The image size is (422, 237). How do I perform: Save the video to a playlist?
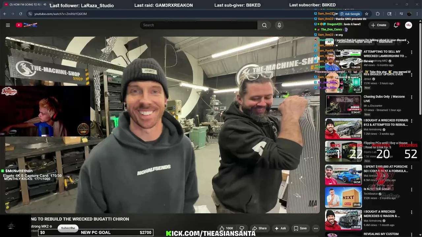pos(300,228)
